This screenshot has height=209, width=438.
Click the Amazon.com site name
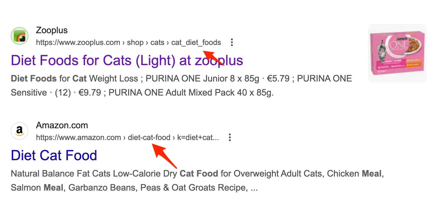[x=62, y=125]
